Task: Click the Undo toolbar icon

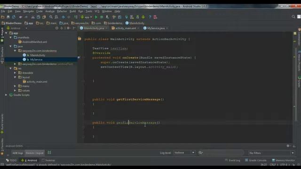Action: tap(21, 17)
